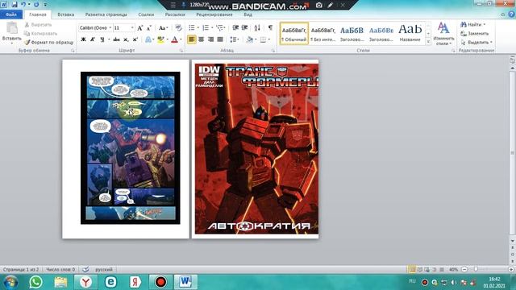Click the Заменить (Replace) button
This screenshot has height=290, width=516.
(x=474, y=34)
